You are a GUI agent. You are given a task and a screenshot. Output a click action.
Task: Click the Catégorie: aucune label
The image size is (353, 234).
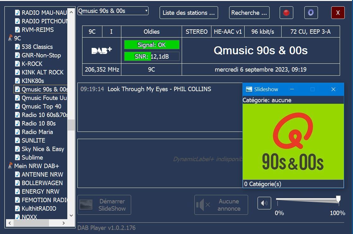pyautogui.click(x=267, y=100)
